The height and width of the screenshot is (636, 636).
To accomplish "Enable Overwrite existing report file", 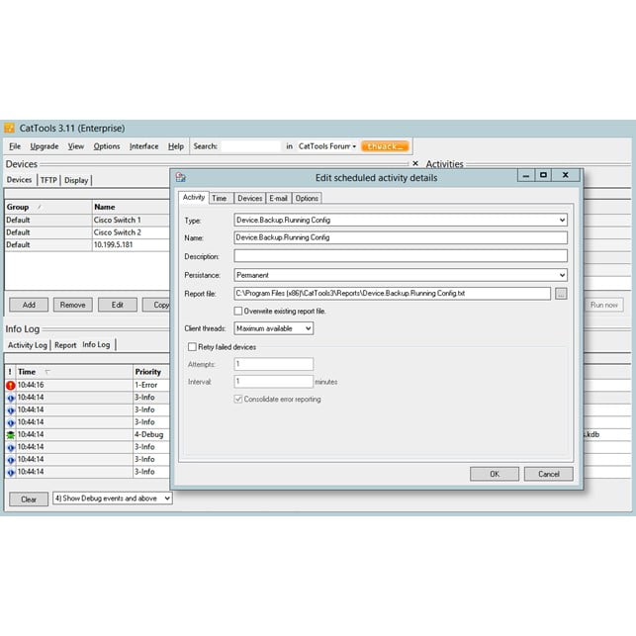I will (x=237, y=311).
